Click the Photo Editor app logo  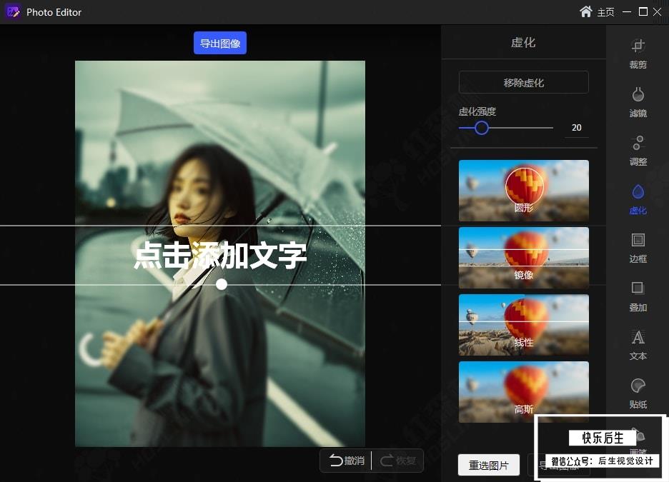tap(13, 12)
